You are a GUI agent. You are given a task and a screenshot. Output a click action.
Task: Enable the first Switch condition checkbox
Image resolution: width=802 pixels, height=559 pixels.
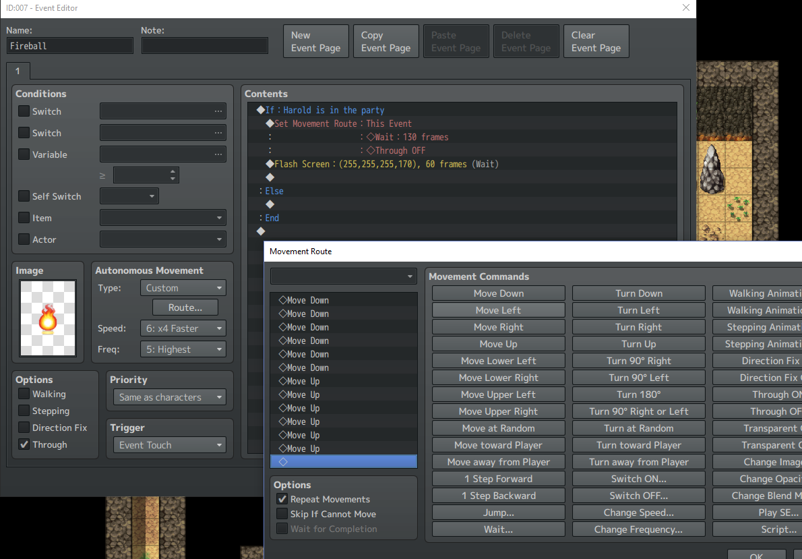[24, 111]
